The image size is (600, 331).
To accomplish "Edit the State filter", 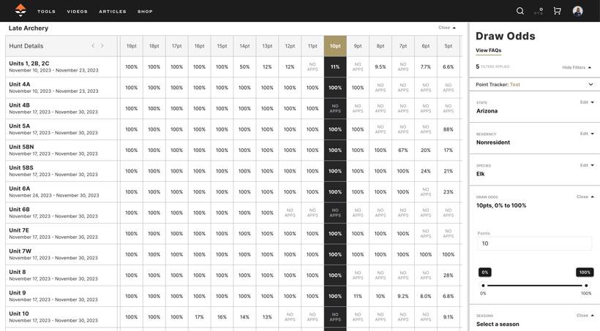I will pyautogui.click(x=587, y=102).
